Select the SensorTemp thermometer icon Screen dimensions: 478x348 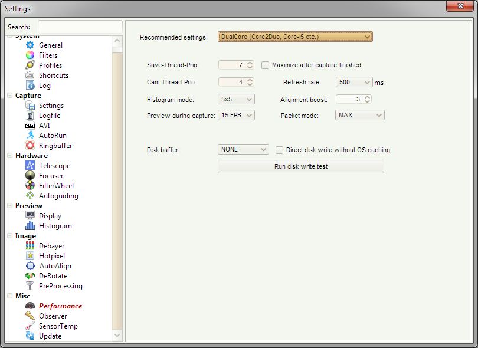click(x=30, y=326)
